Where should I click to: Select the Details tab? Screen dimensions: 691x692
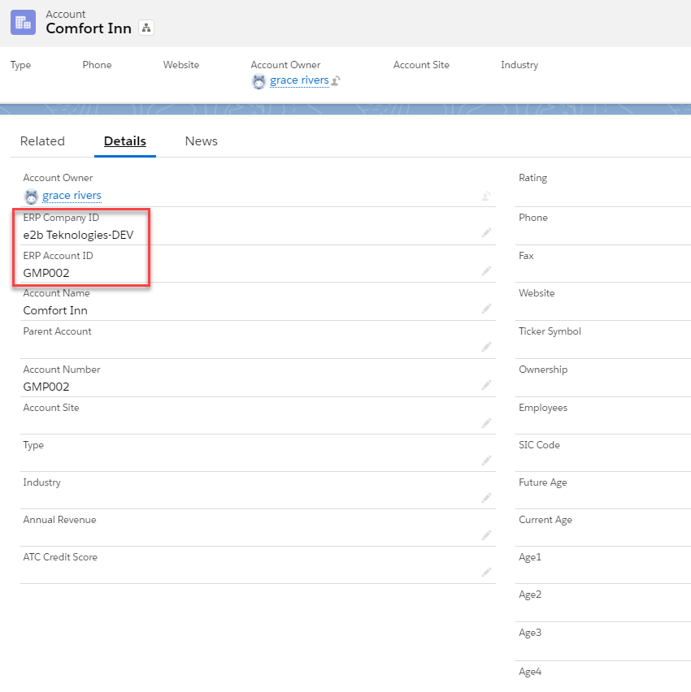click(x=125, y=141)
